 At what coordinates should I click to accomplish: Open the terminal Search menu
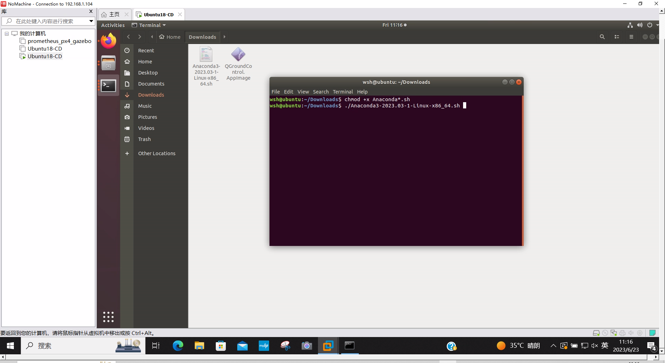(321, 92)
